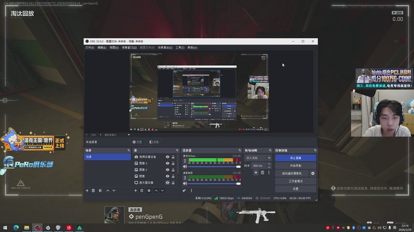This screenshot has height=232, width=414.
Task: Open File Explorer from the taskbar
Action: pos(27,228)
